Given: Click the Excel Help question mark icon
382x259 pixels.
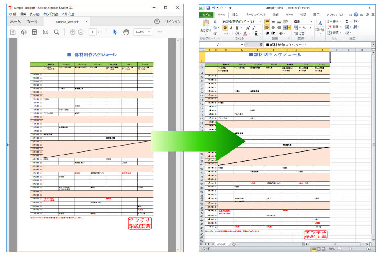Looking at the screenshot, I should (356, 15).
